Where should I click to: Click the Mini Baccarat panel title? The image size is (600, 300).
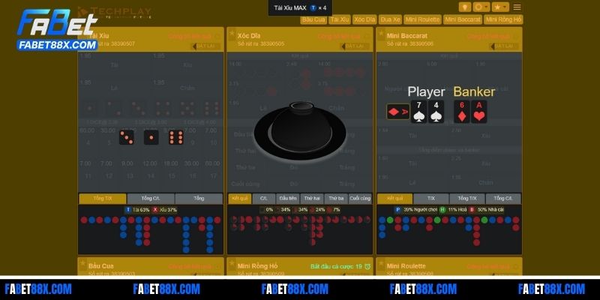pyautogui.click(x=407, y=35)
